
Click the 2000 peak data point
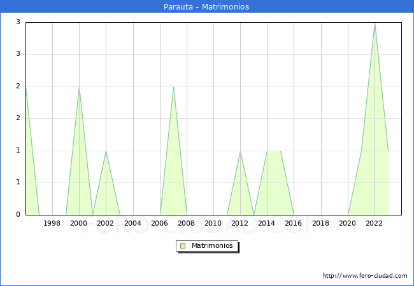tap(79, 87)
